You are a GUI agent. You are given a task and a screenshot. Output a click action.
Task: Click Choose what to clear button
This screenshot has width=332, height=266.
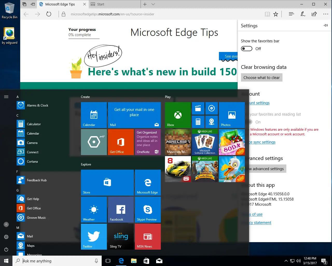click(261, 77)
